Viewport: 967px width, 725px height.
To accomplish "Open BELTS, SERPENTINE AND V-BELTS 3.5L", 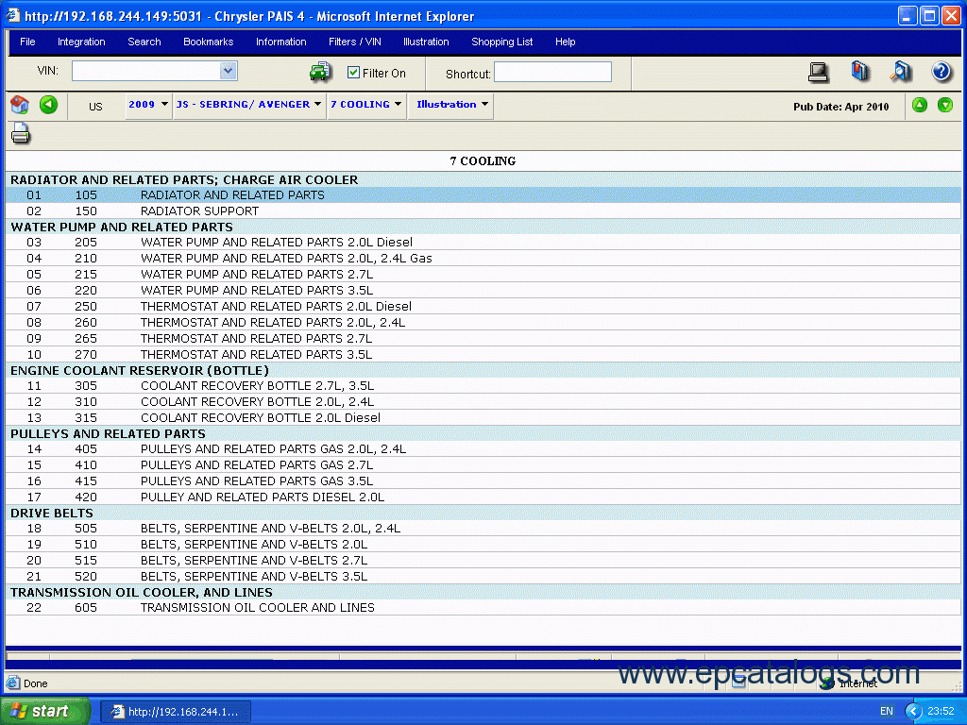I will tap(483, 577).
